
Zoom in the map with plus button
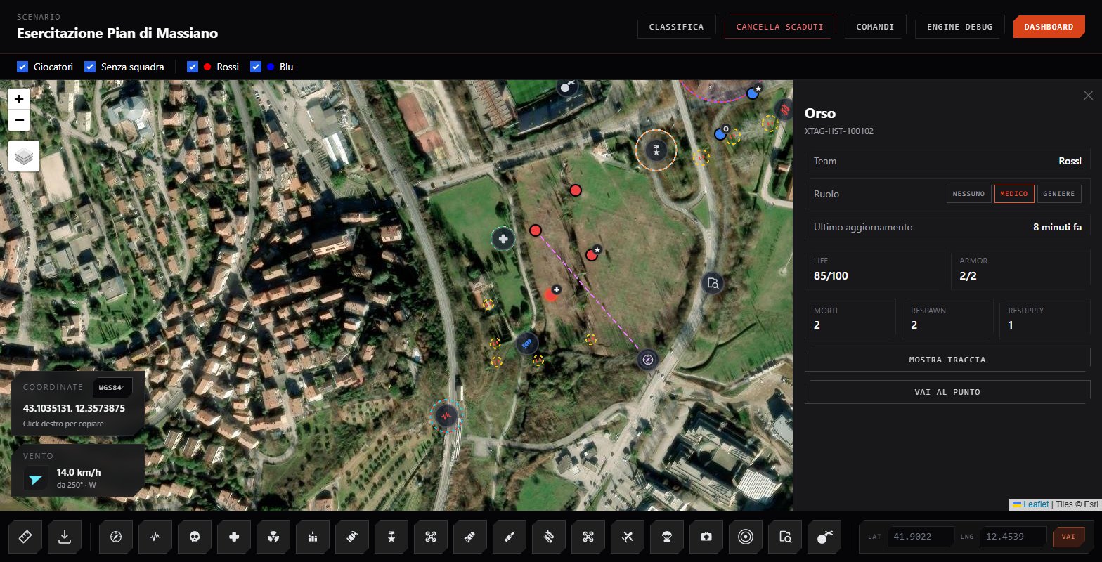point(19,99)
